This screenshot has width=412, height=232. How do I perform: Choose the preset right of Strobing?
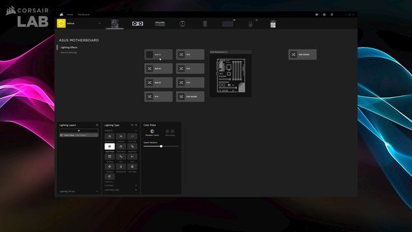(121, 157)
